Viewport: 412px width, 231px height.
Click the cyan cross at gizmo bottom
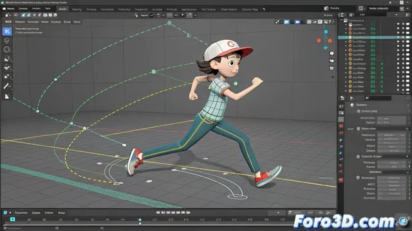326,48
